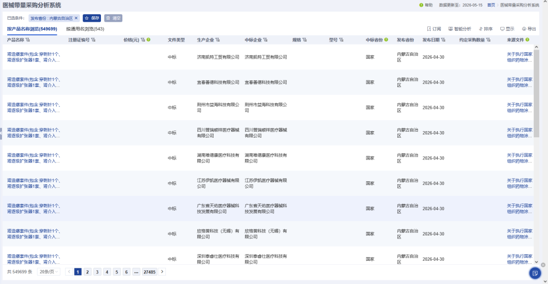Open the floating feedback button at bottom right
The height and width of the screenshot is (284, 548).
coord(535,273)
